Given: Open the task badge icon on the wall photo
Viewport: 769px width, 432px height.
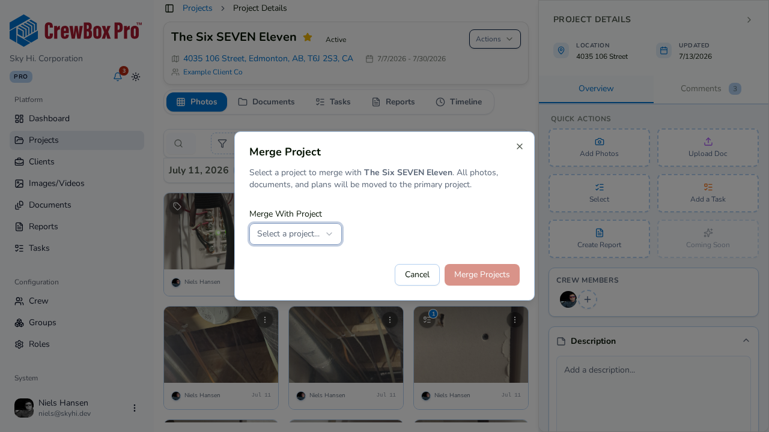Looking at the screenshot, I should tap(427, 320).
